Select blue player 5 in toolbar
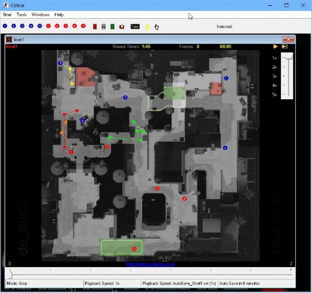The height and width of the screenshot is (293, 312). (40, 26)
